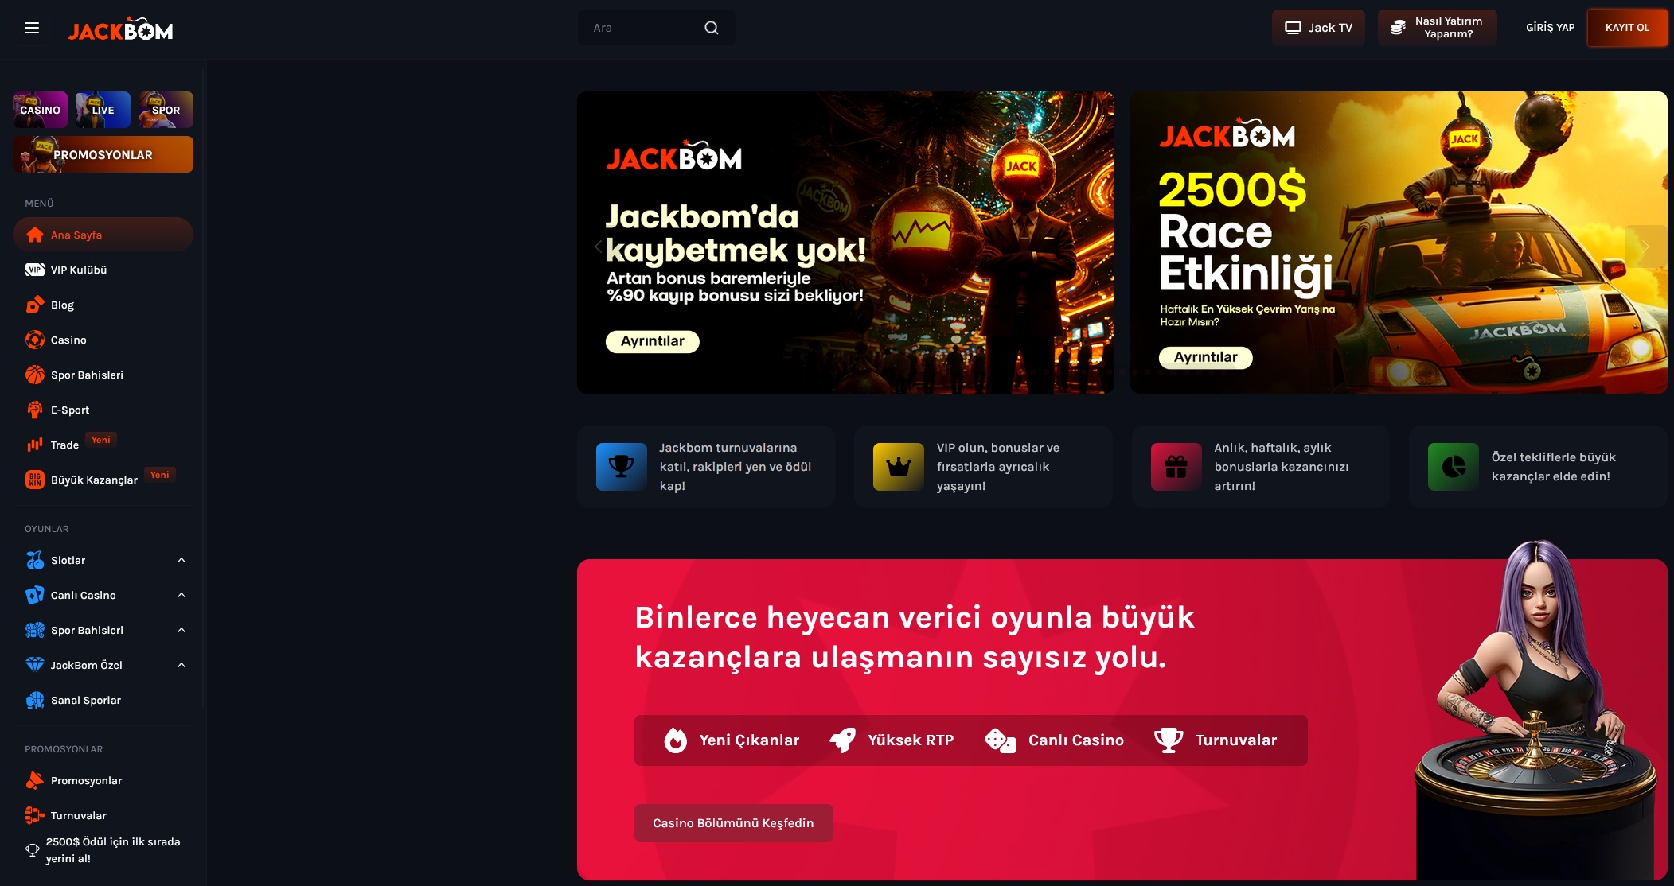The image size is (1674, 886).
Task: Open the PROMOSYONLAR banner tab
Action: [103, 154]
